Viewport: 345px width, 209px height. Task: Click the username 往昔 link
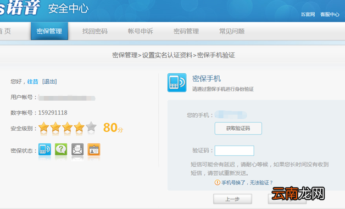(x=32, y=82)
